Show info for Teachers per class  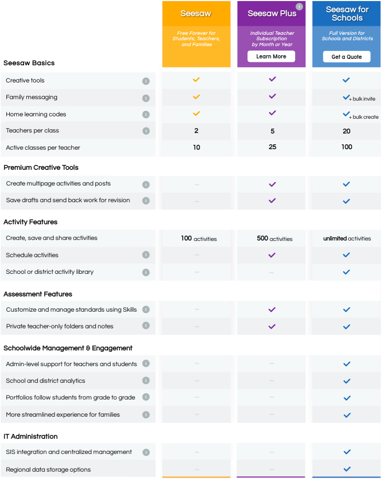click(x=146, y=131)
